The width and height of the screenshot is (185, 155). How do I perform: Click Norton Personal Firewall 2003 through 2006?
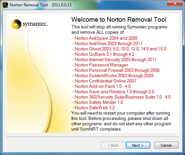coord(116,70)
